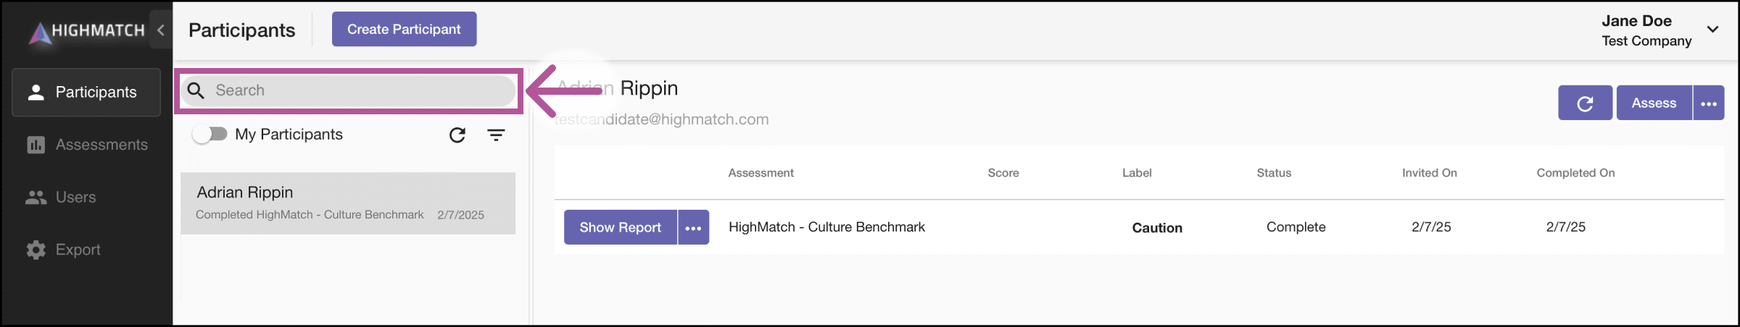Expand the Jane Doe account dropdown

pos(1712,30)
